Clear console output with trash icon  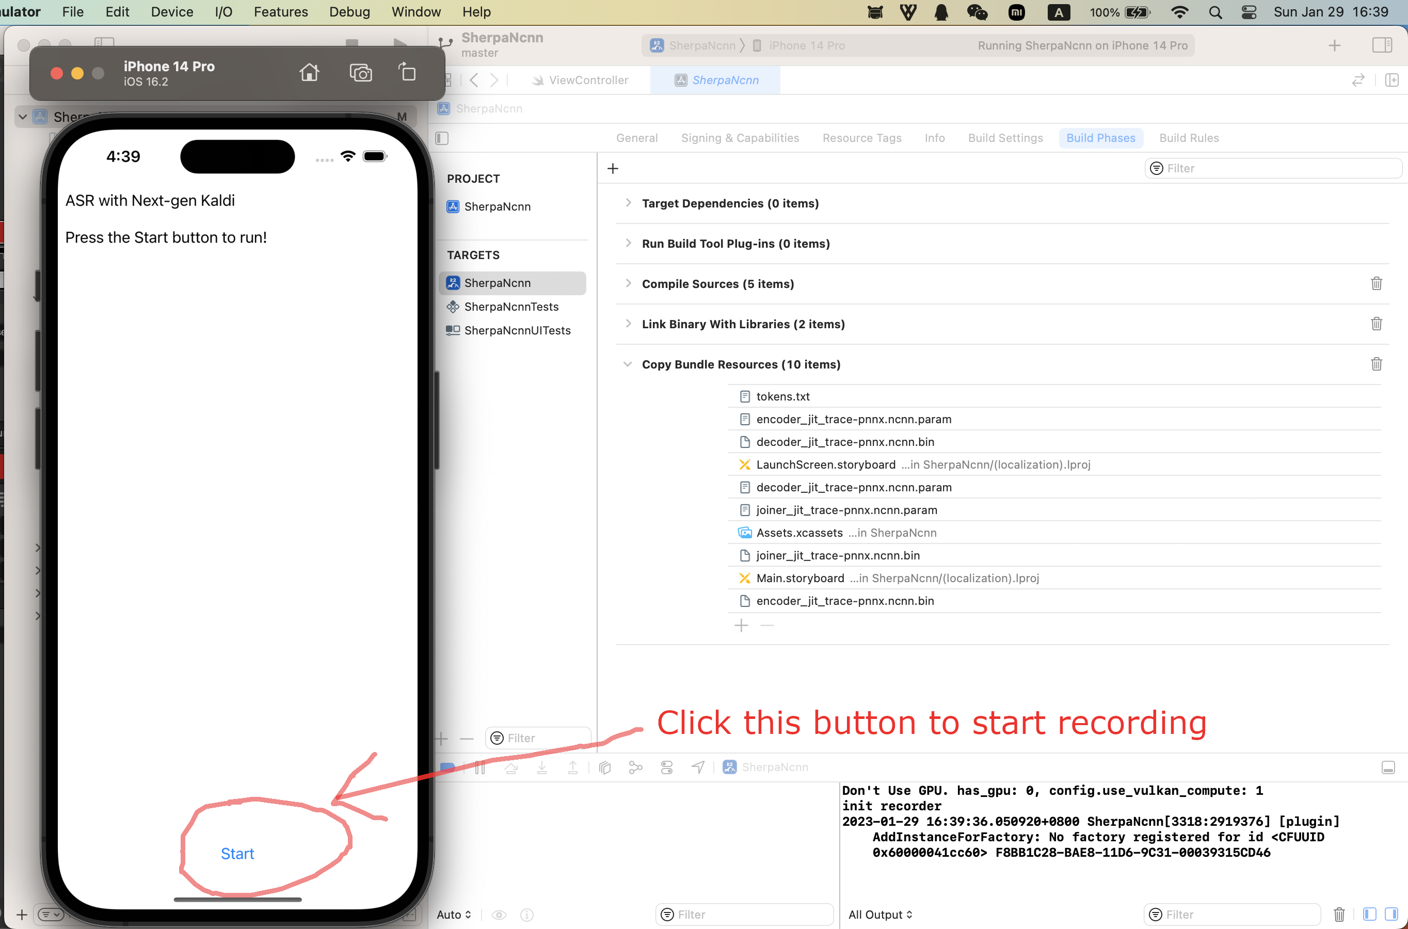tap(1339, 915)
